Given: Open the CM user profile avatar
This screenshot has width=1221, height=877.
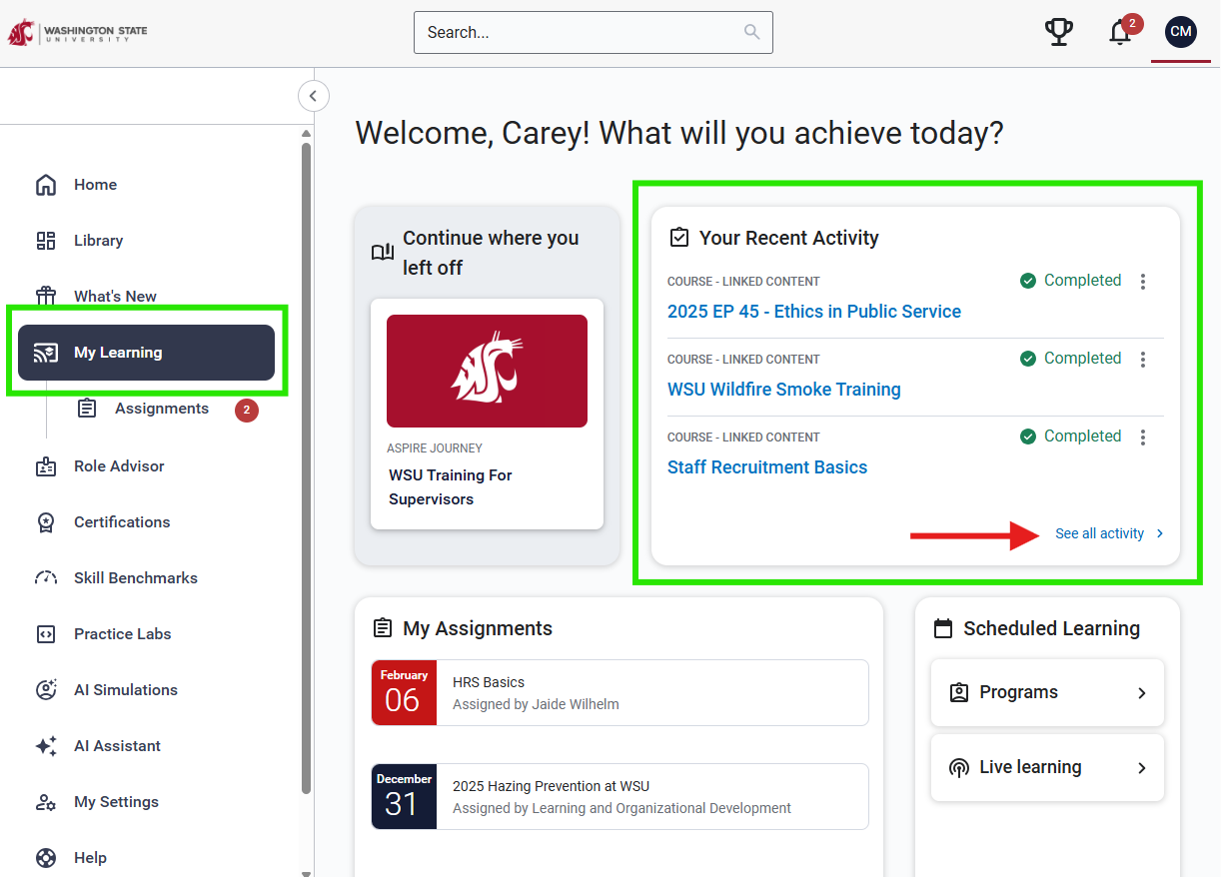Looking at the screenshot, I should click(x=1180, y=32).
